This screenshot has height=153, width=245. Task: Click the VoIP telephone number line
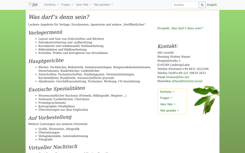coord(182,73)
